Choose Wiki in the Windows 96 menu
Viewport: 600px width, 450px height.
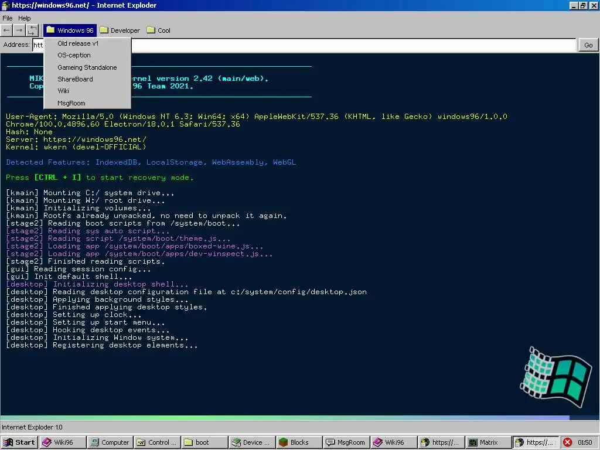point(87,91)
